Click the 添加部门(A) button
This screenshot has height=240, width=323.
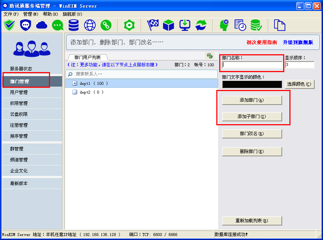(x=251, y=100)
